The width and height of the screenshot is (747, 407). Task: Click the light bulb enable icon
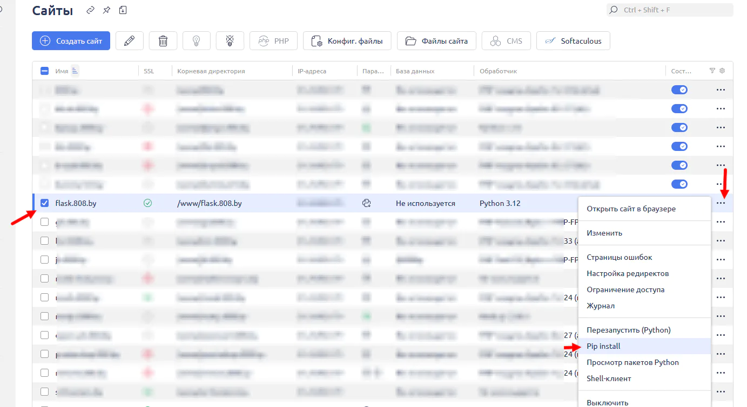pyautogui.click(x=196, y=41)
